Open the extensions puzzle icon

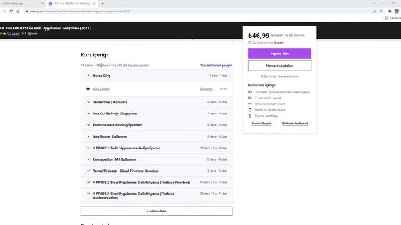point(390,11)
